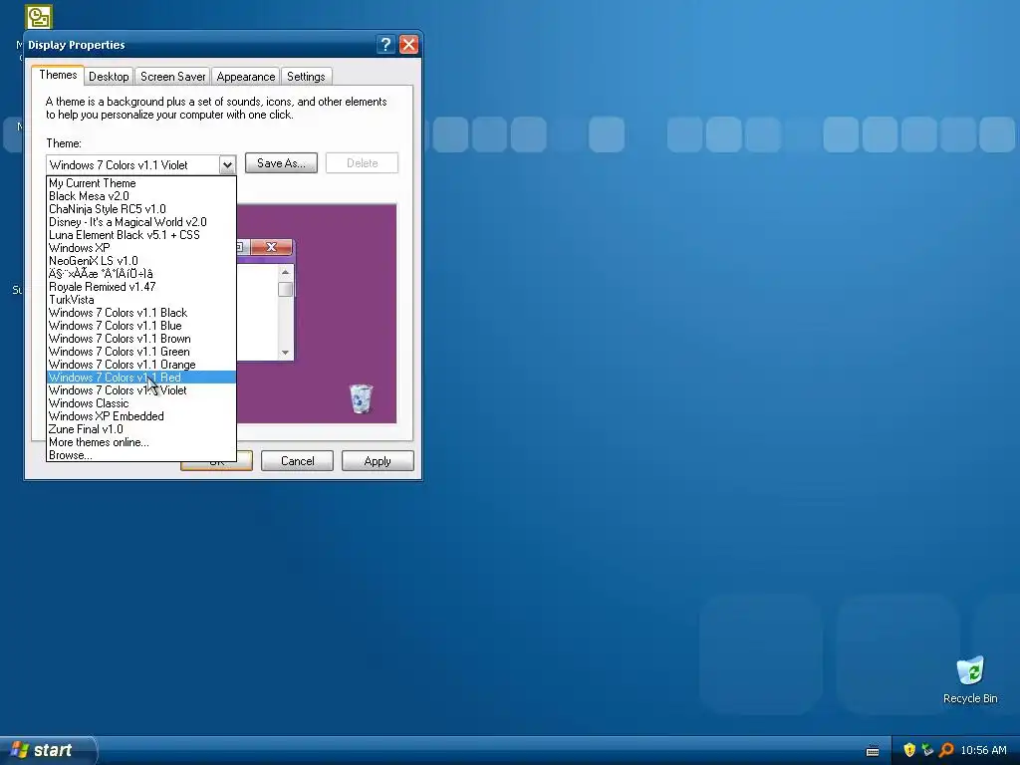Viewport: 1020px width, 765px height.
Task: Click the preview scrollbar down arrow
Action: pyautogui.click(x=285, y=353)
